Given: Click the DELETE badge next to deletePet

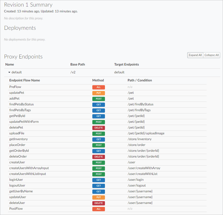Looking at the screenshot, I should [99, 128].
